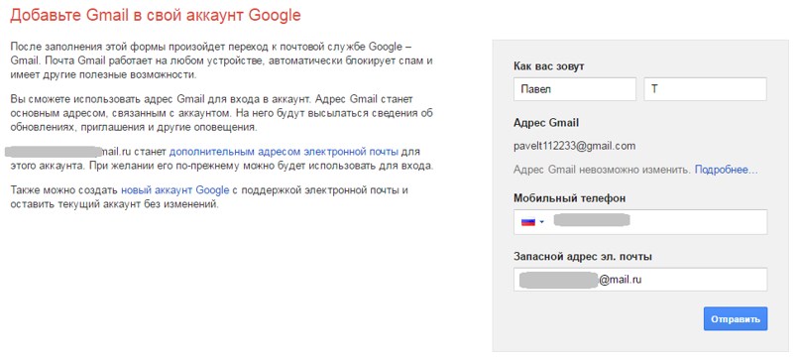Viewport: 797px width, 360px height.
Task: Focus the last name field containing Т
Action: pyautogui.click(x=706, y=89)
